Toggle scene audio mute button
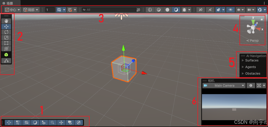The width and height of the screenshot is (268, 127). [210, 10]
